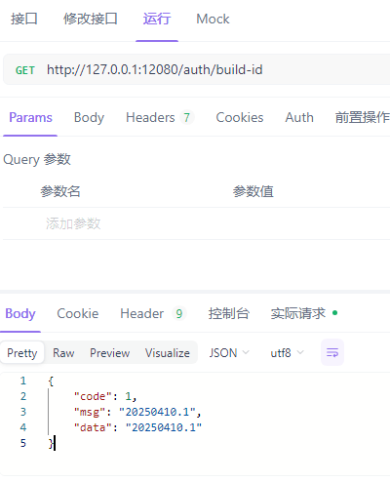Screen dimensions: 390x482
Task: Open the 实际请求 tab
Action: click(304, 314)
